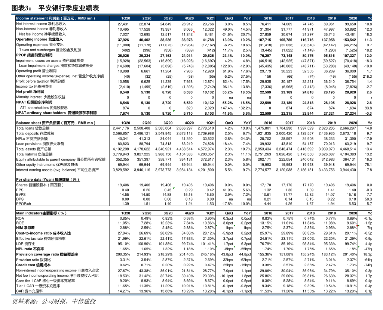Screen dimensions: 383x310
Task: Click the cell showing 153,542
Action: click(349, 40)
